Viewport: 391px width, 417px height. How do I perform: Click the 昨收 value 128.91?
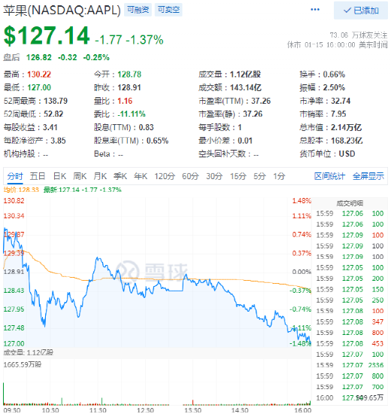click(129, 87)
